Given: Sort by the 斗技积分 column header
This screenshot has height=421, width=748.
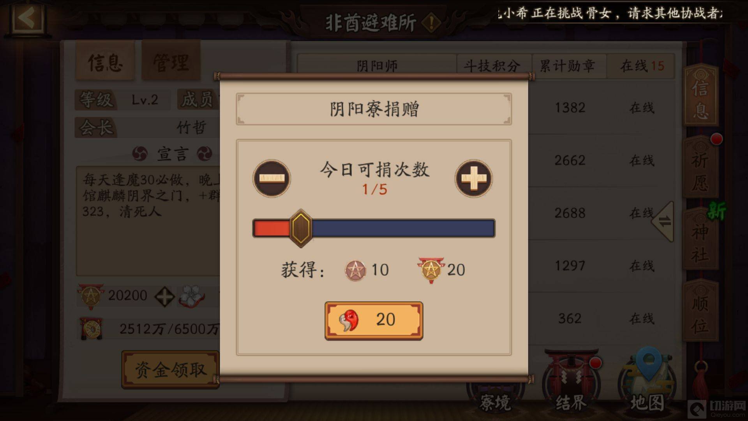Looking at the screenshot, I should click(492, 66).
